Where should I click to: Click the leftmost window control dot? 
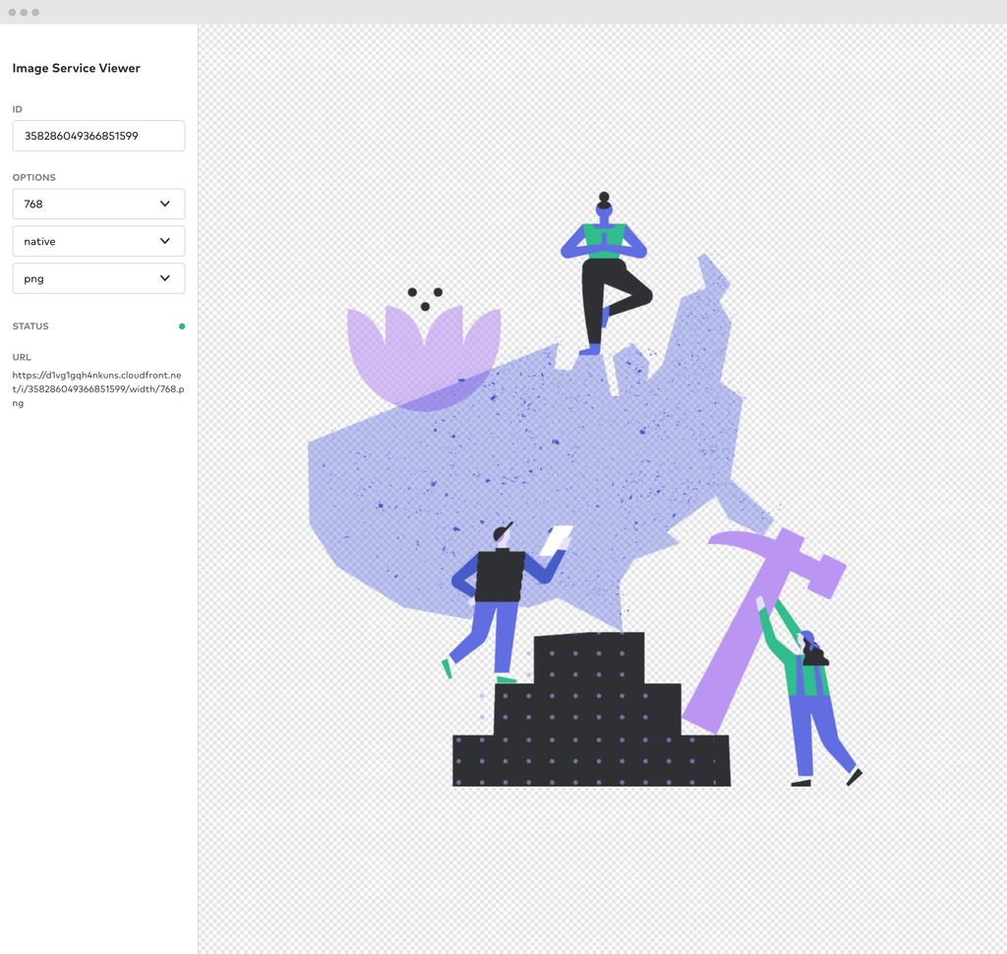tap(12, 12)
